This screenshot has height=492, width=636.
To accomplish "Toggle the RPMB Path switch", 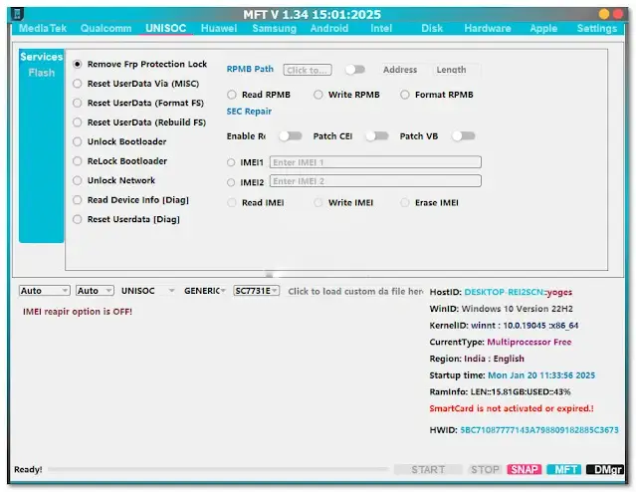I will point(355,70).
